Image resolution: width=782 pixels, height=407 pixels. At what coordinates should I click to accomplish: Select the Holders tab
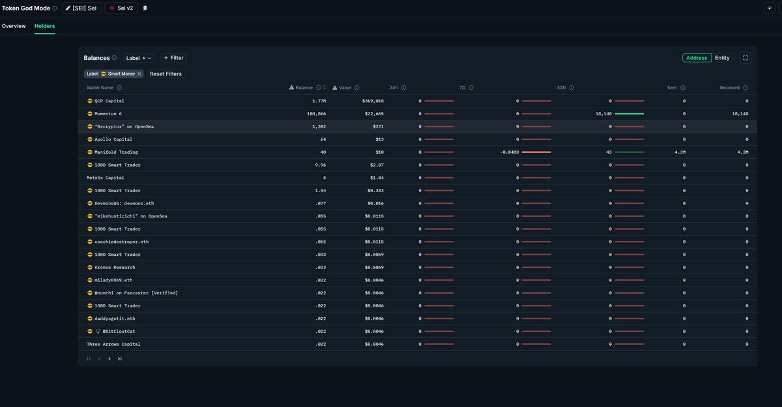click(x=45, y=26)
